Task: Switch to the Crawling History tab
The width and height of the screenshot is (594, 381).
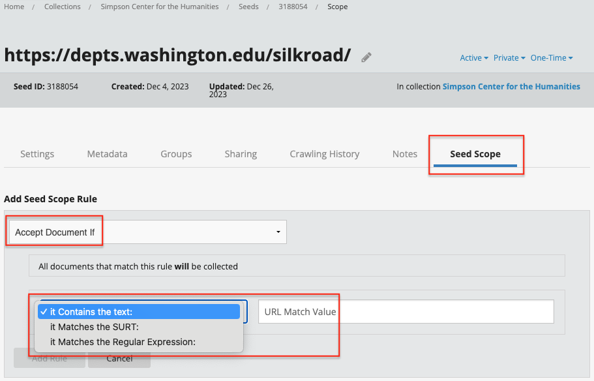Action: pyautogui.click(x=325, y=154)
